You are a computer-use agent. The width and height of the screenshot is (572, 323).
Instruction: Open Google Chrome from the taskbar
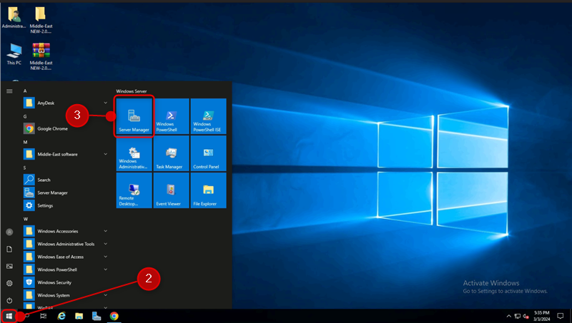click(114, 316)
